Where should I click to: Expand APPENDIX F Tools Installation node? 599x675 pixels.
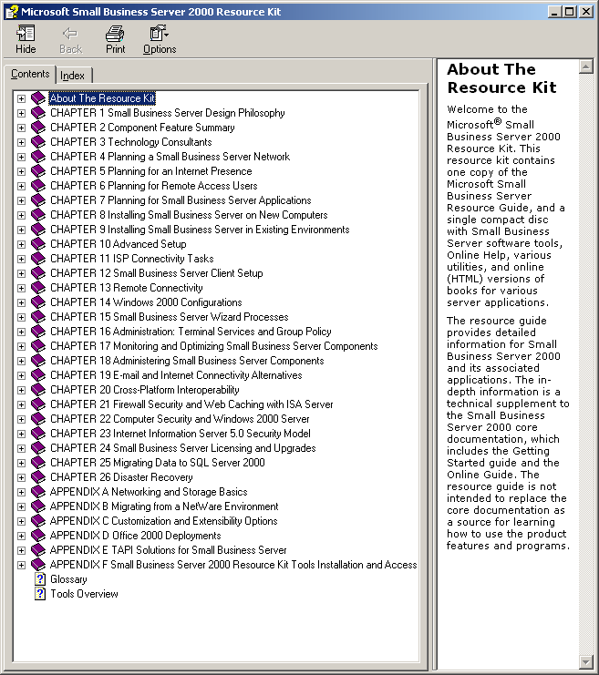point(21,565)
